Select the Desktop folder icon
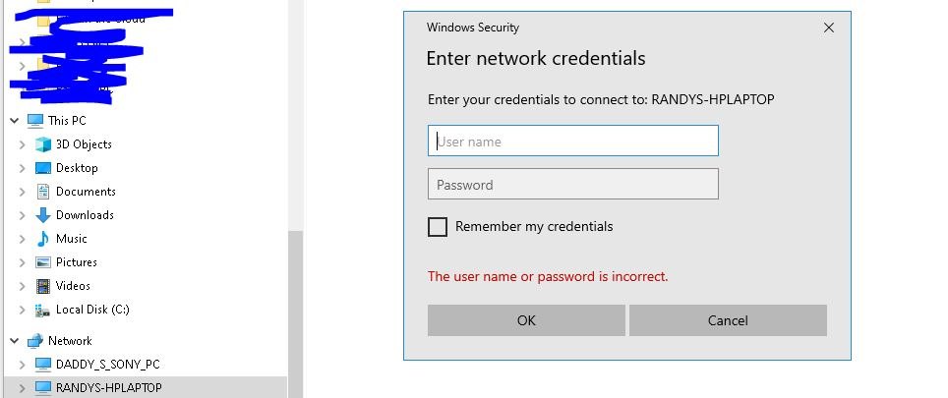Viewport: 948px width, 398px height. click(43, 168)
